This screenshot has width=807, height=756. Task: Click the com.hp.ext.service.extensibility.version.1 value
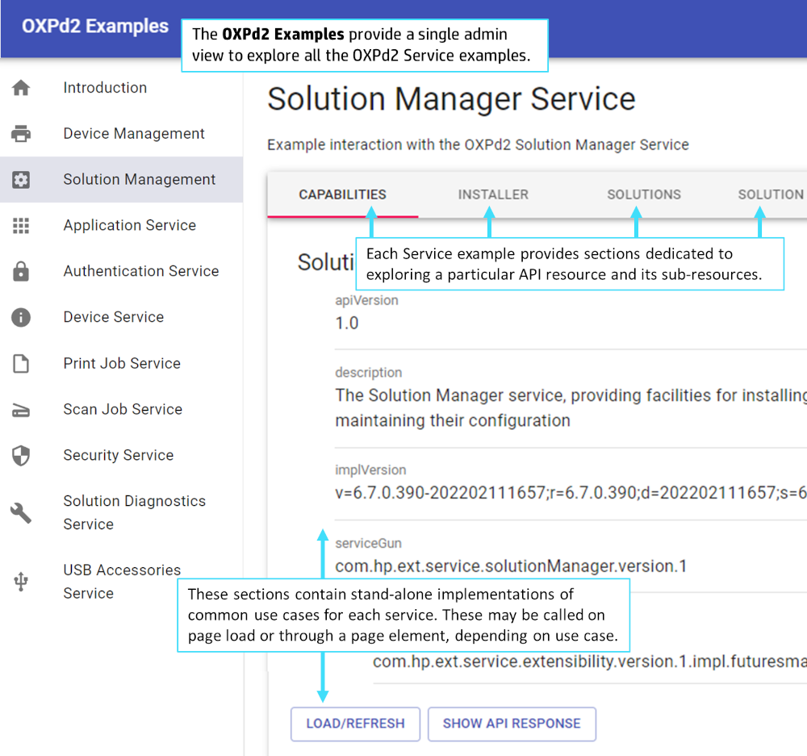click(590, 662)
